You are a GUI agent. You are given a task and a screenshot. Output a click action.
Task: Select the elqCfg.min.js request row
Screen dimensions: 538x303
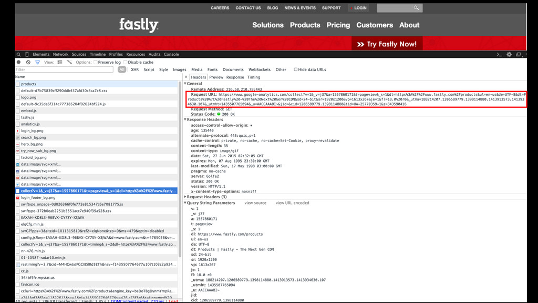(x=97, y=224)
